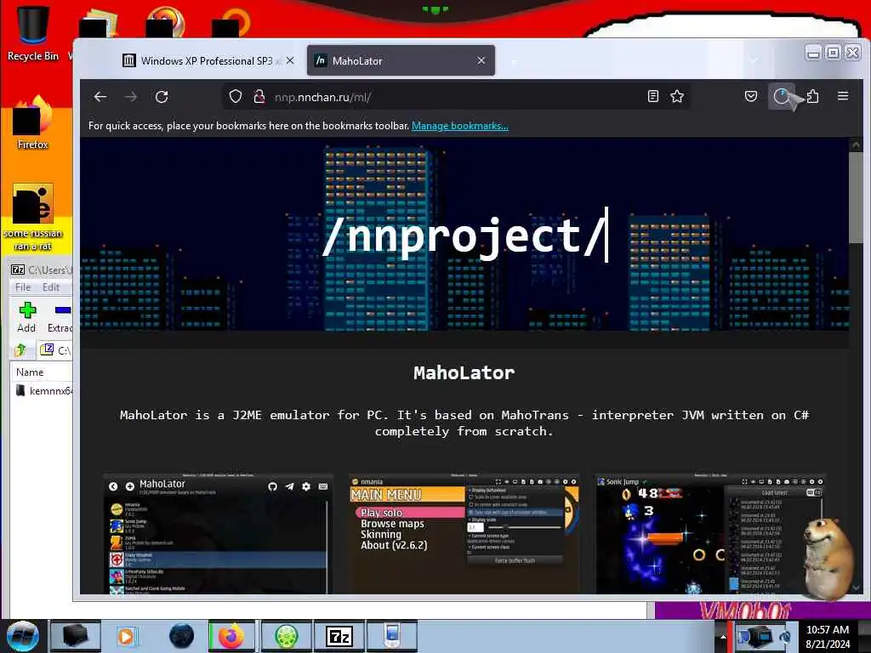
Task: Click the vertical scrollbar thumb
Action: click(x=856, y=197)
